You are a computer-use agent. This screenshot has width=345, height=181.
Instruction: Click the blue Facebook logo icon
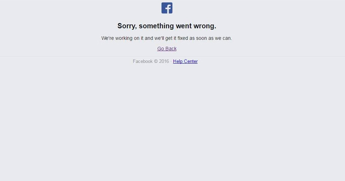[x=167, y=8]
